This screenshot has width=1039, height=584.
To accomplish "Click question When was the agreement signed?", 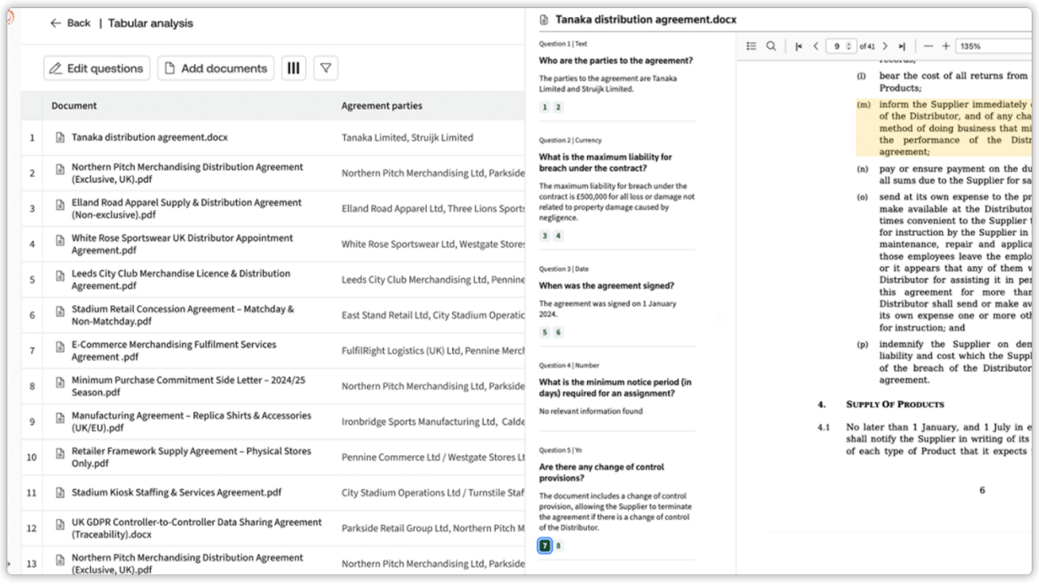I will tap(606, 286).
